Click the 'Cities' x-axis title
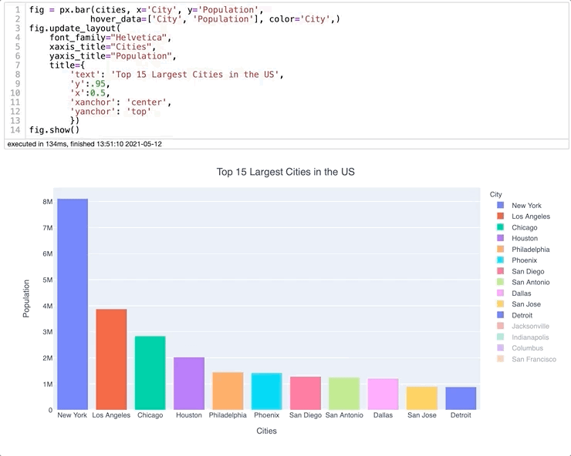Image resolution: width=571 pixels, height=456 pixels. pos(266,431)
